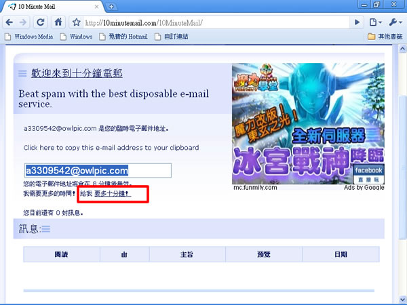The image size is (407, 305).
Task: Reload the page with the refresh icon
Action: pos(40,22)
